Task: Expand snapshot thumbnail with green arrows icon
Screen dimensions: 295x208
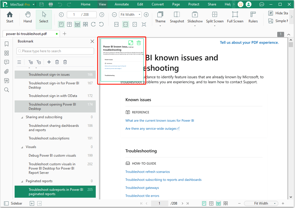Action: 130,43
